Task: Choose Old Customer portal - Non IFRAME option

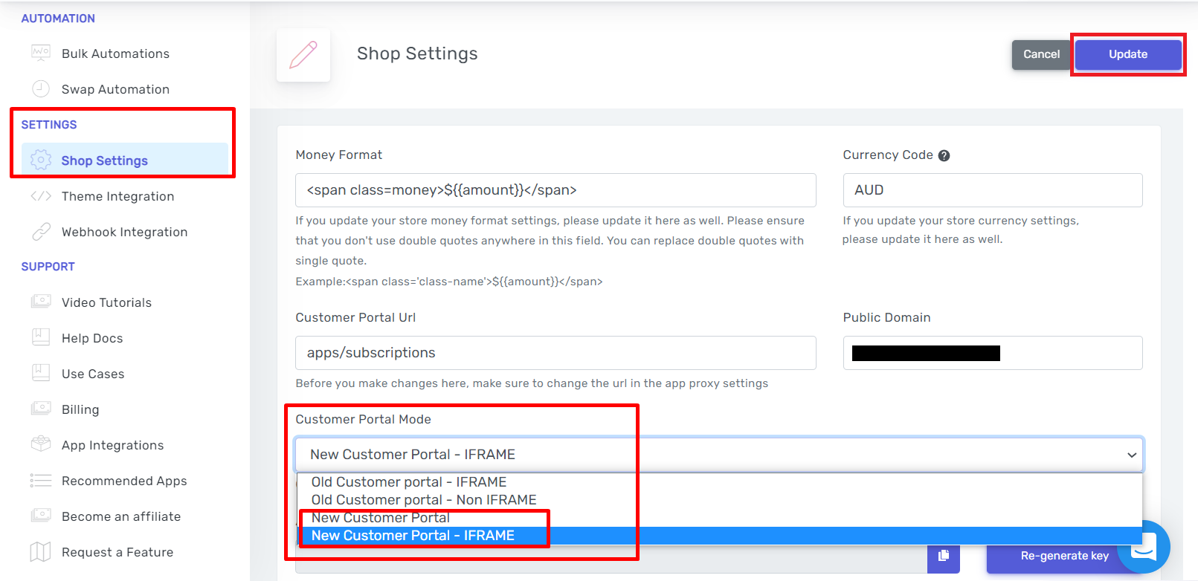Action: (x=719, y=500)
